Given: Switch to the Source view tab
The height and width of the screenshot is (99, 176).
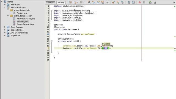Looking at the screenshot, I should [x=50, y=2].
